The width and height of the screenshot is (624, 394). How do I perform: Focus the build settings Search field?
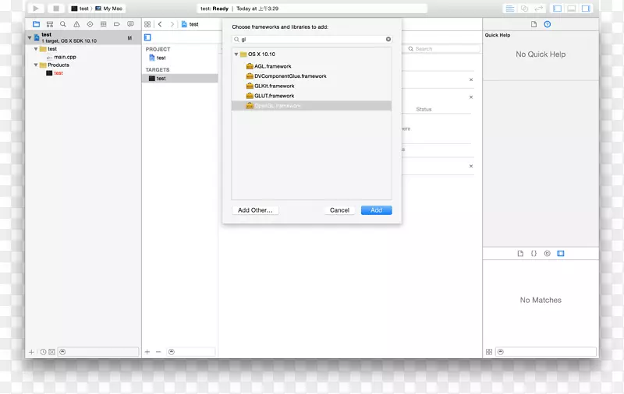(x=443, y=49)
